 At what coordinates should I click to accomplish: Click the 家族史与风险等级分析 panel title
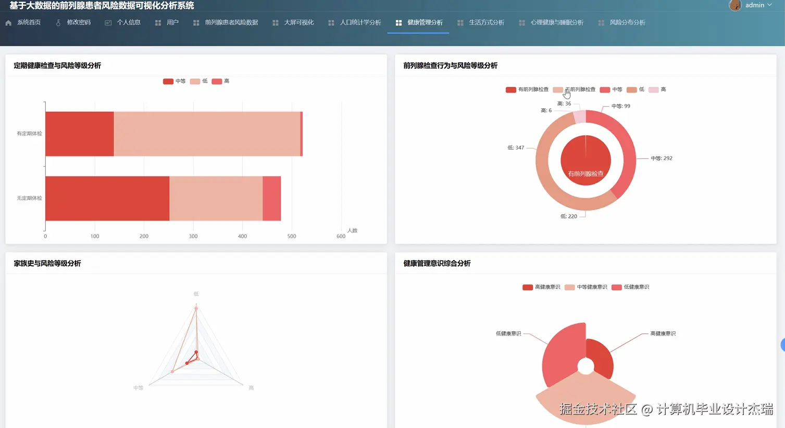click(47, 264)
